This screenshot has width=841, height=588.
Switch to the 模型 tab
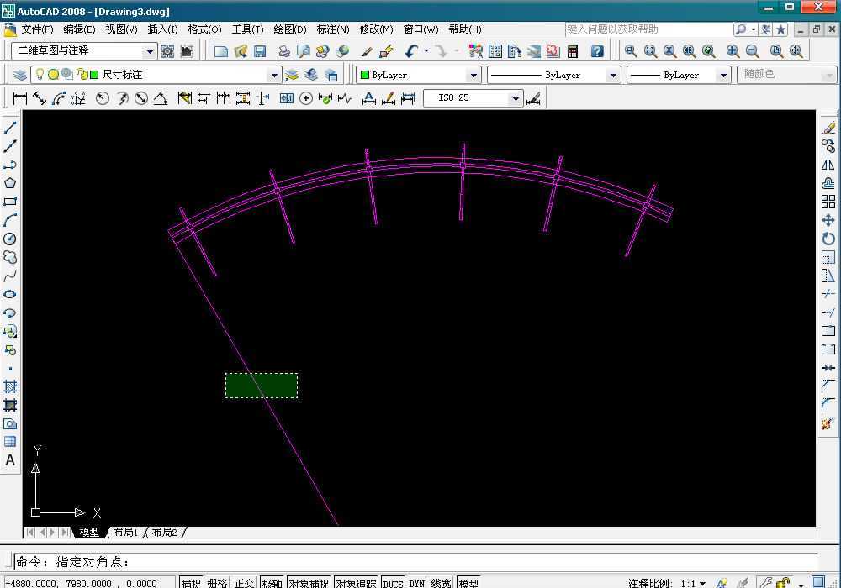coord(89,533)
